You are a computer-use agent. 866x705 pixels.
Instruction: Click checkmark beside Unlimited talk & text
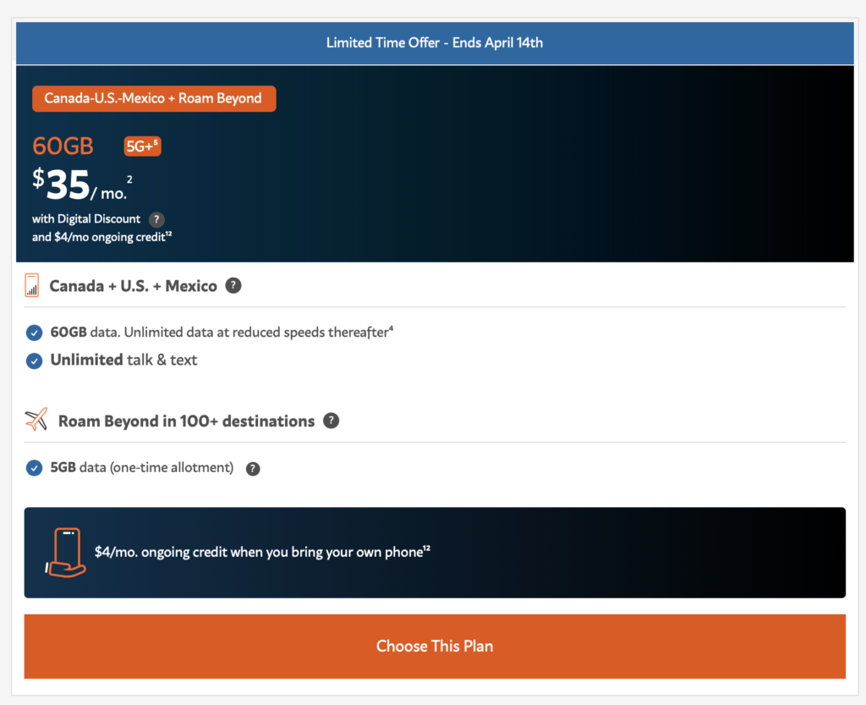[34, 361]
